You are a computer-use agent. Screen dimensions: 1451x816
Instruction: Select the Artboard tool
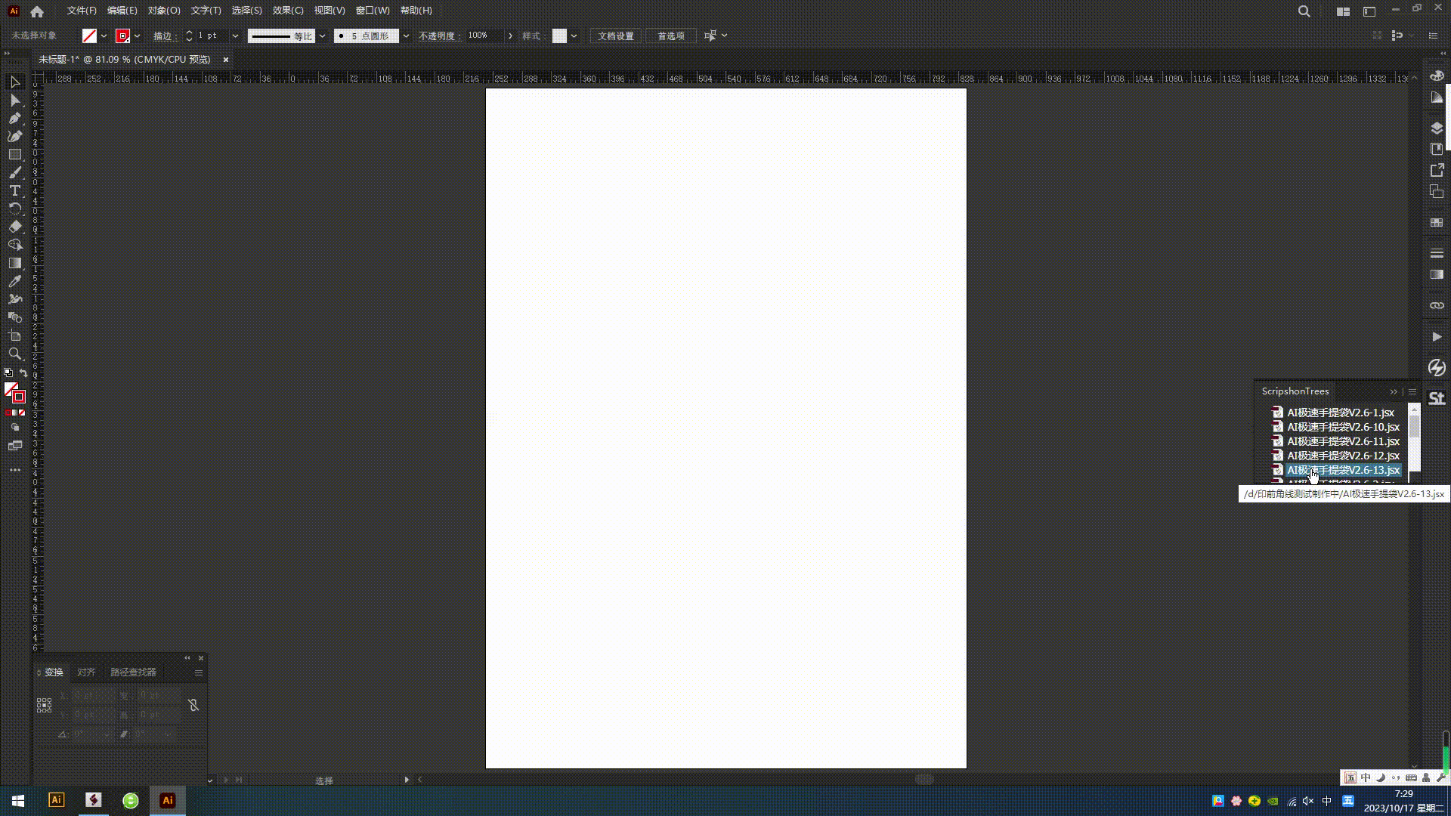(x=15, y=335)
